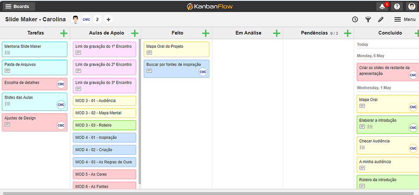Click the description icon on Ajustes de Design
The image size is (419, 195).
(x=7, y=124)
